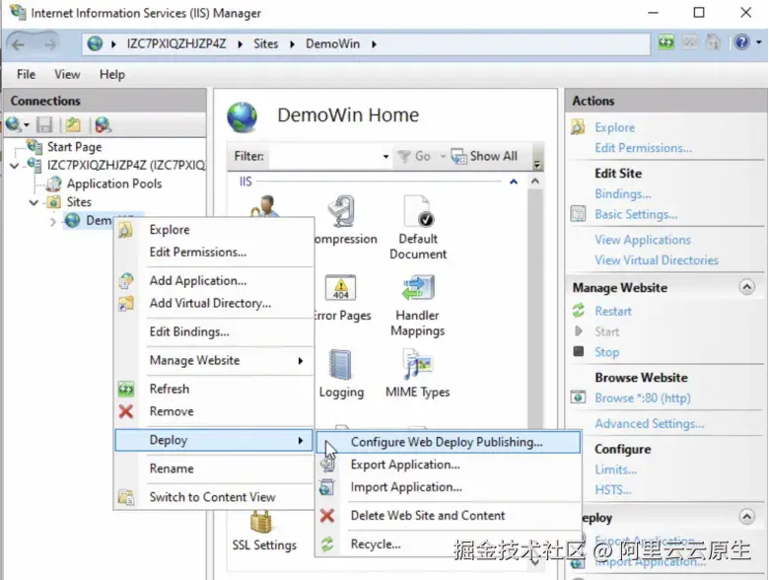Select Application Pools in the tree
The image size is (769, 580).
[114, 184]
